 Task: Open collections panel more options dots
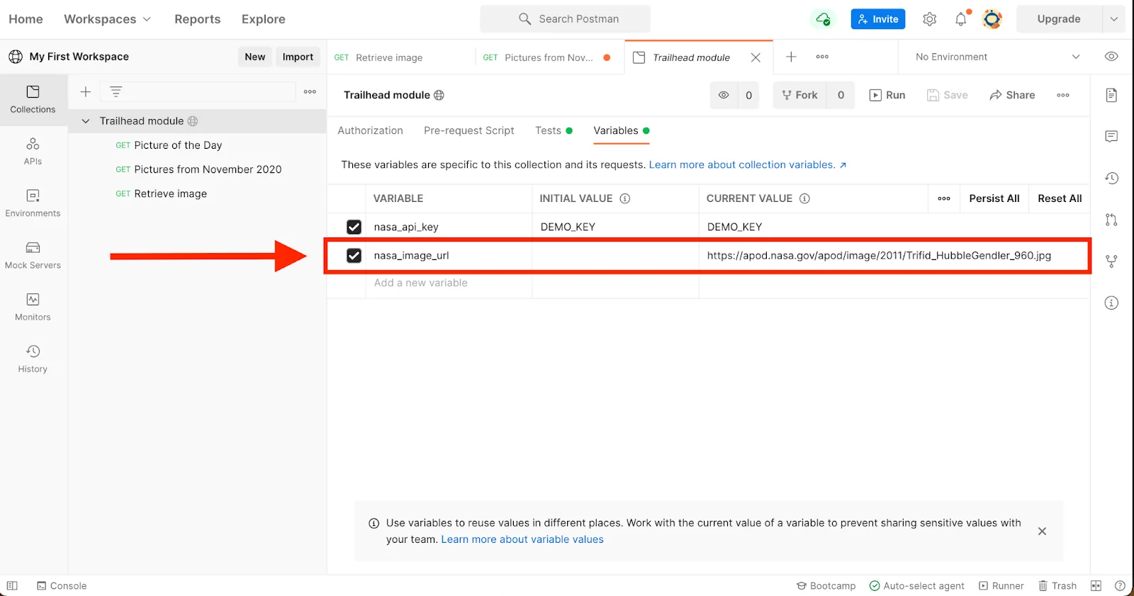(310, 91)
